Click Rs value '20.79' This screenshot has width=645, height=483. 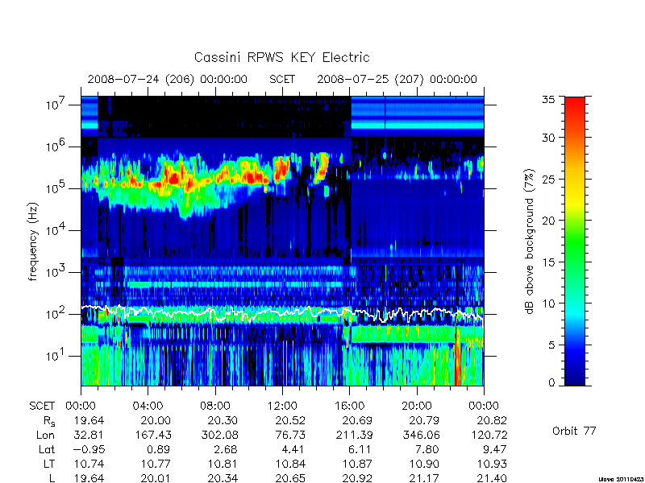(424, 420)
